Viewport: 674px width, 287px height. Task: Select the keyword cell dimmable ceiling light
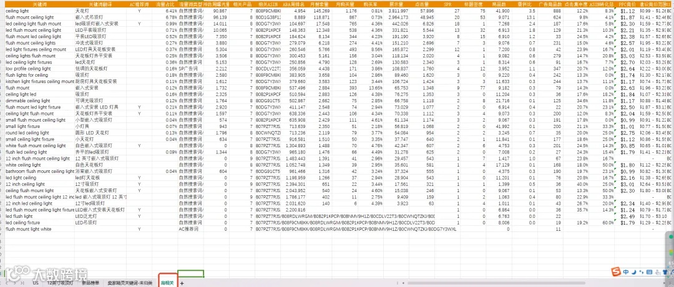pos(39,100)
